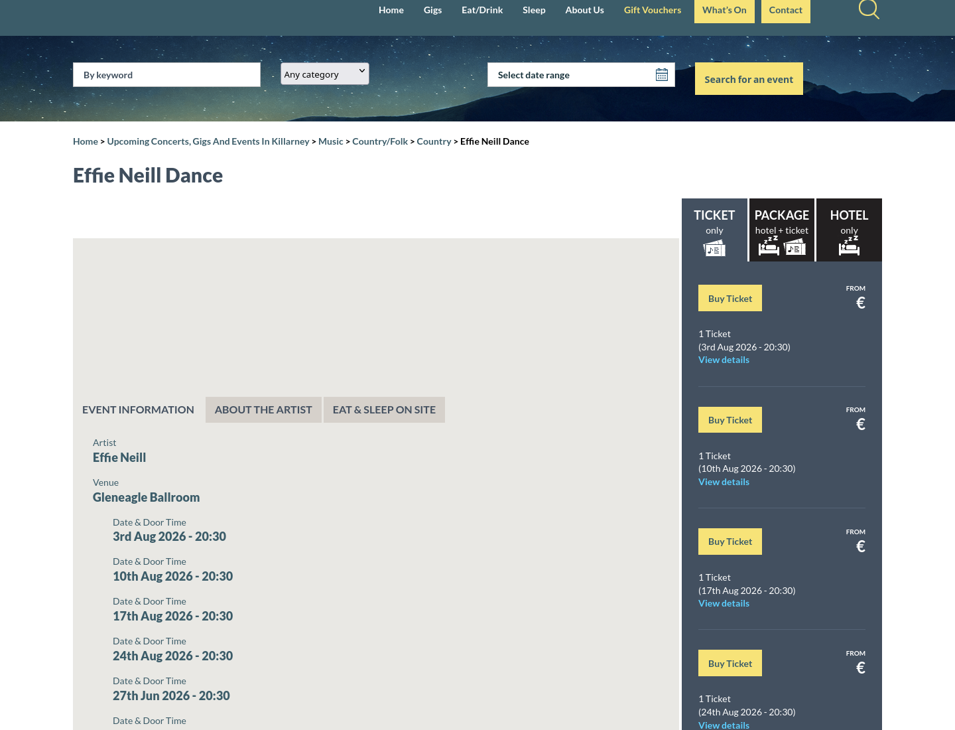
Task: Select the HOTEL only tab
Action: click(x=849, y=230)
